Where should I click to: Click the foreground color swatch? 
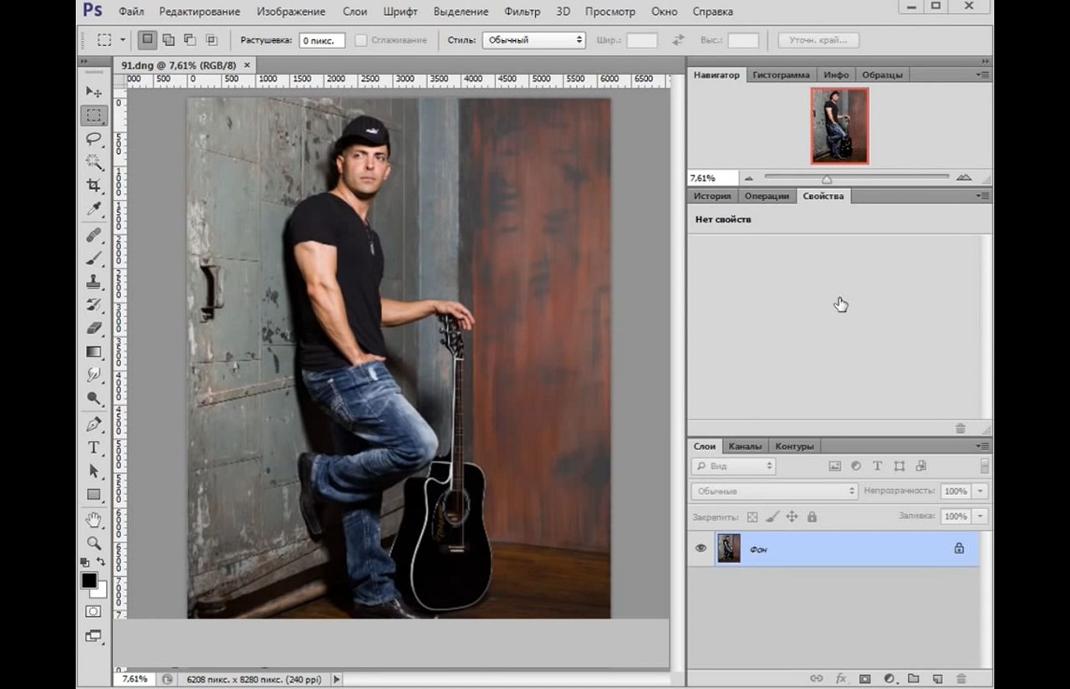point(89,581)
